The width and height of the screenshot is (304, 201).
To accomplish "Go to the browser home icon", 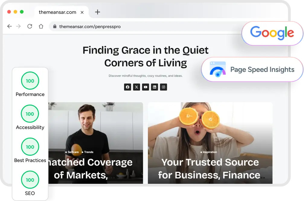I will tap(41, 26).
